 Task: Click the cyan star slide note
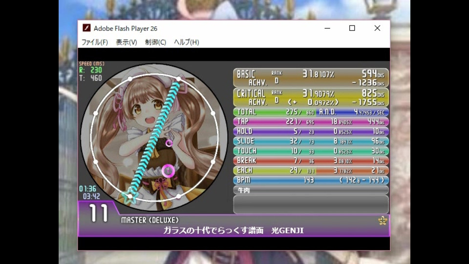coord(129,197)
